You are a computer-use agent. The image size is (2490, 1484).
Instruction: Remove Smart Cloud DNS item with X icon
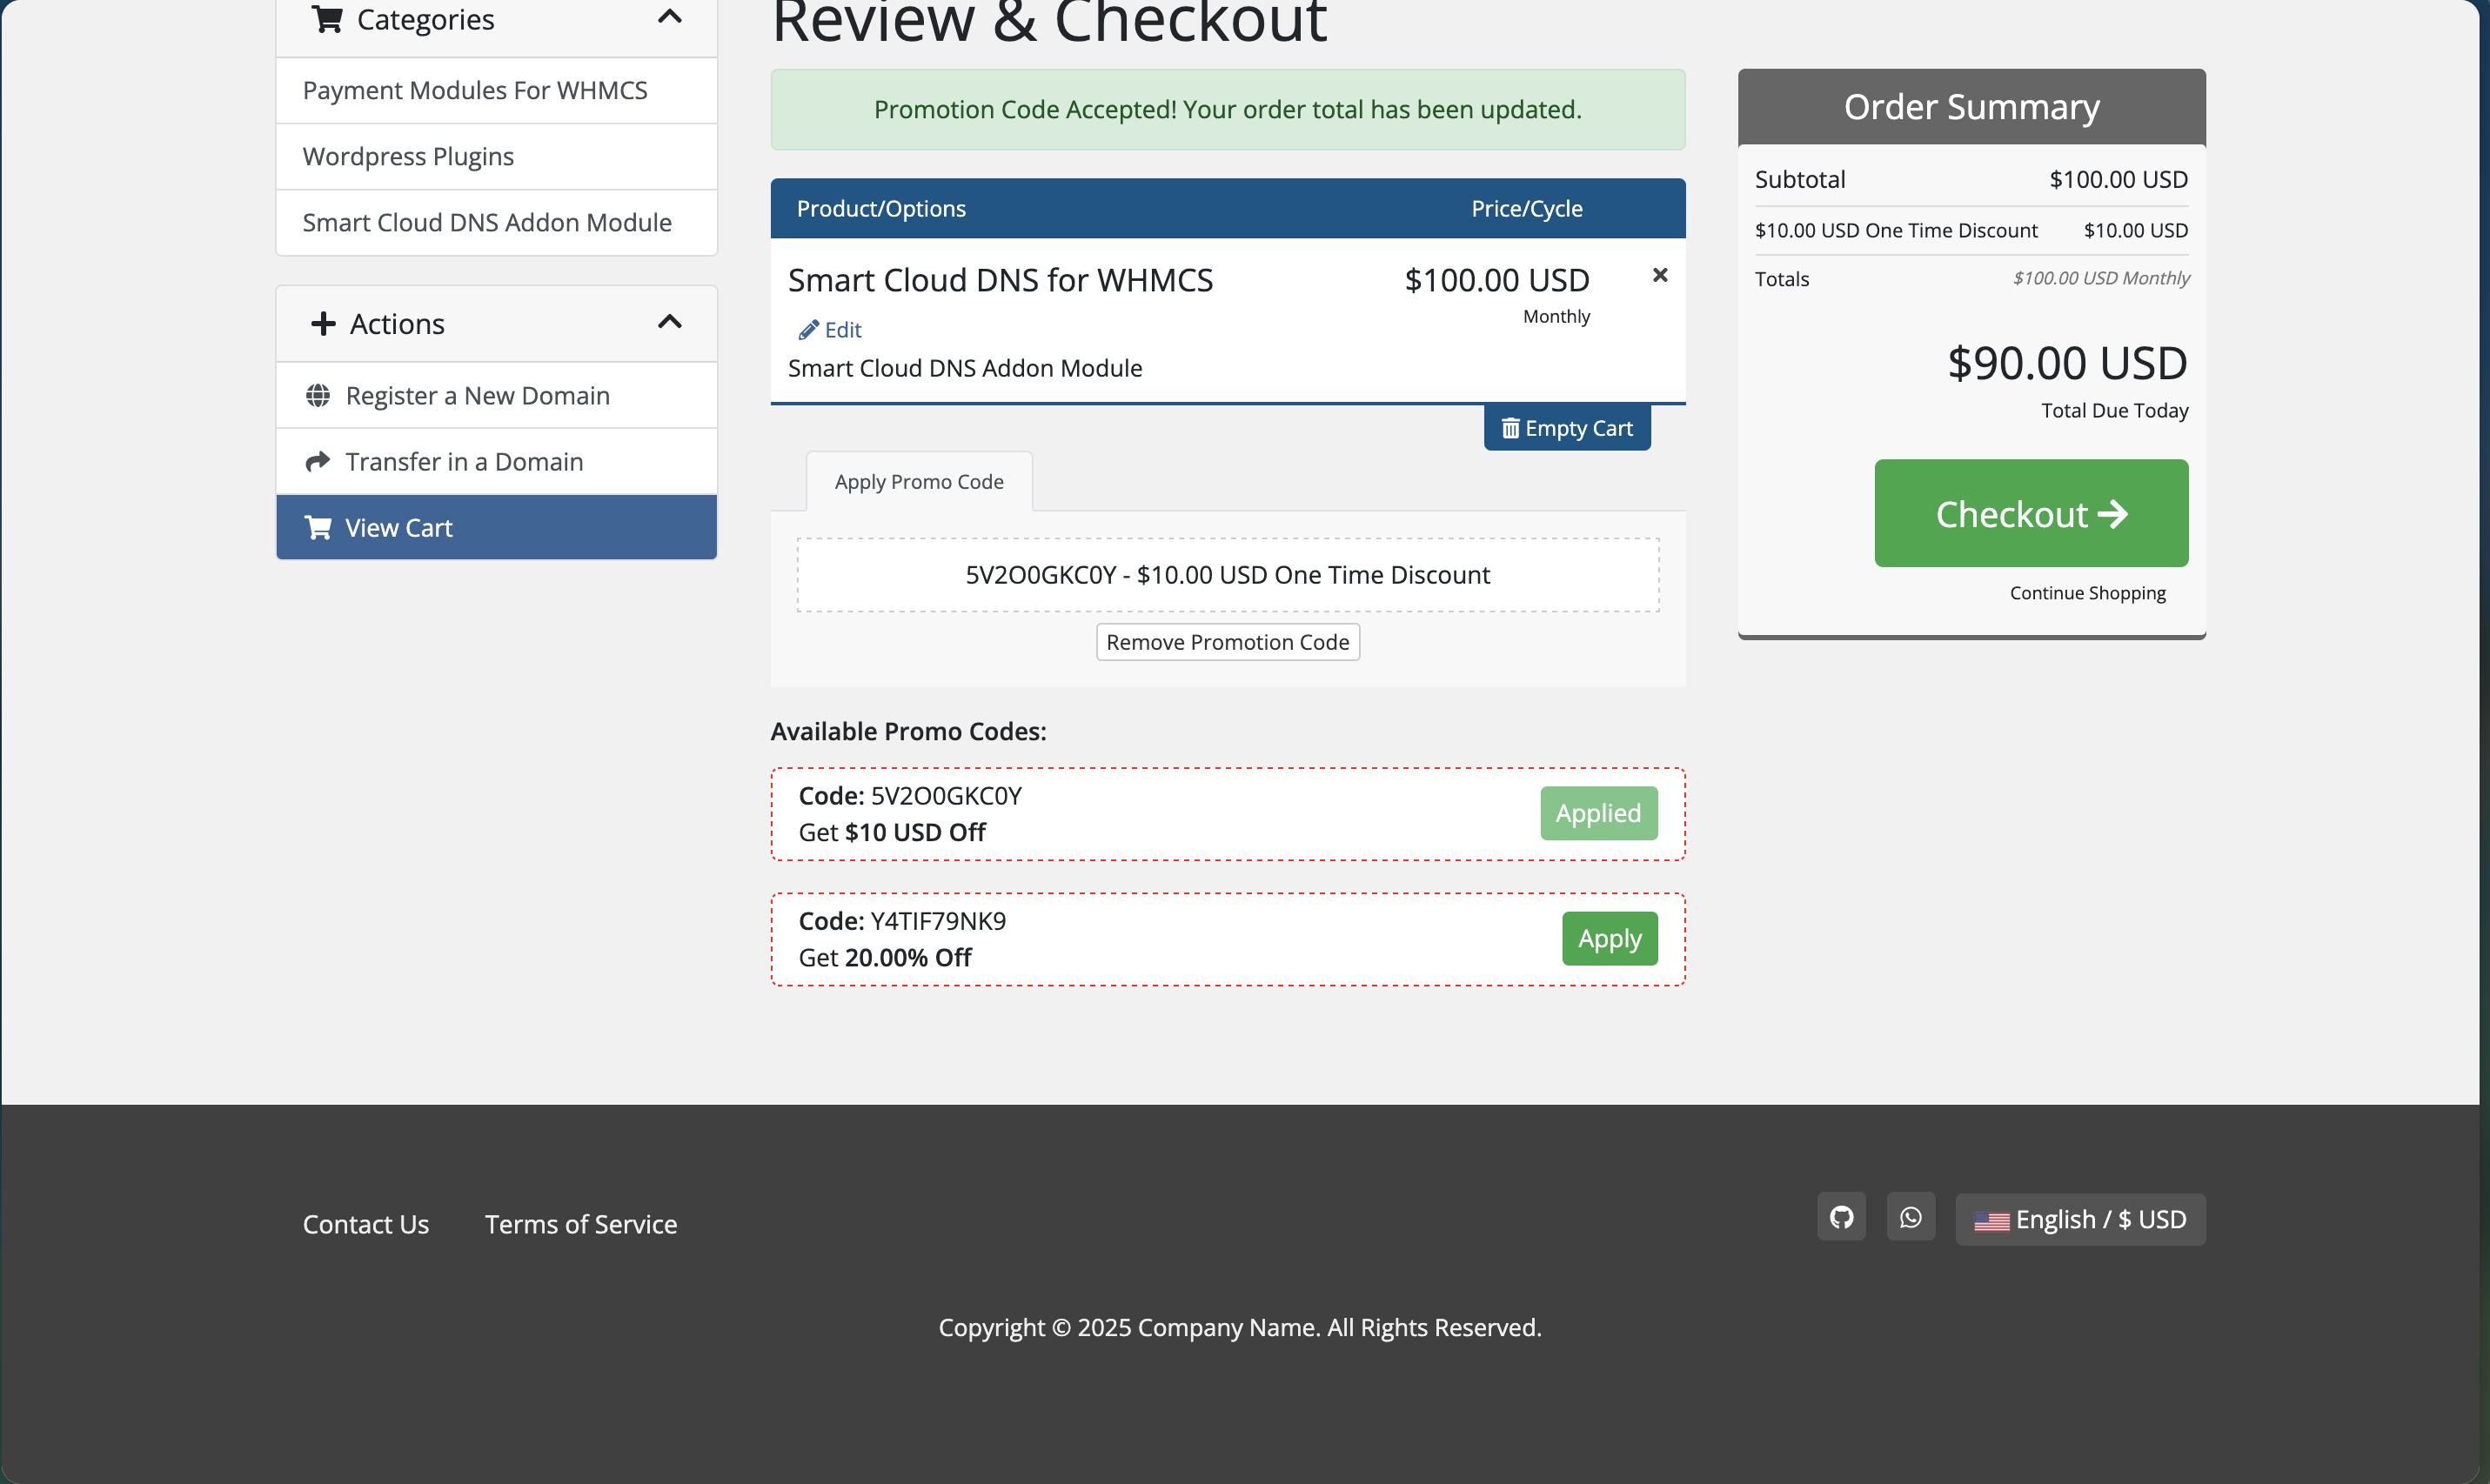tap(1659, 275)
